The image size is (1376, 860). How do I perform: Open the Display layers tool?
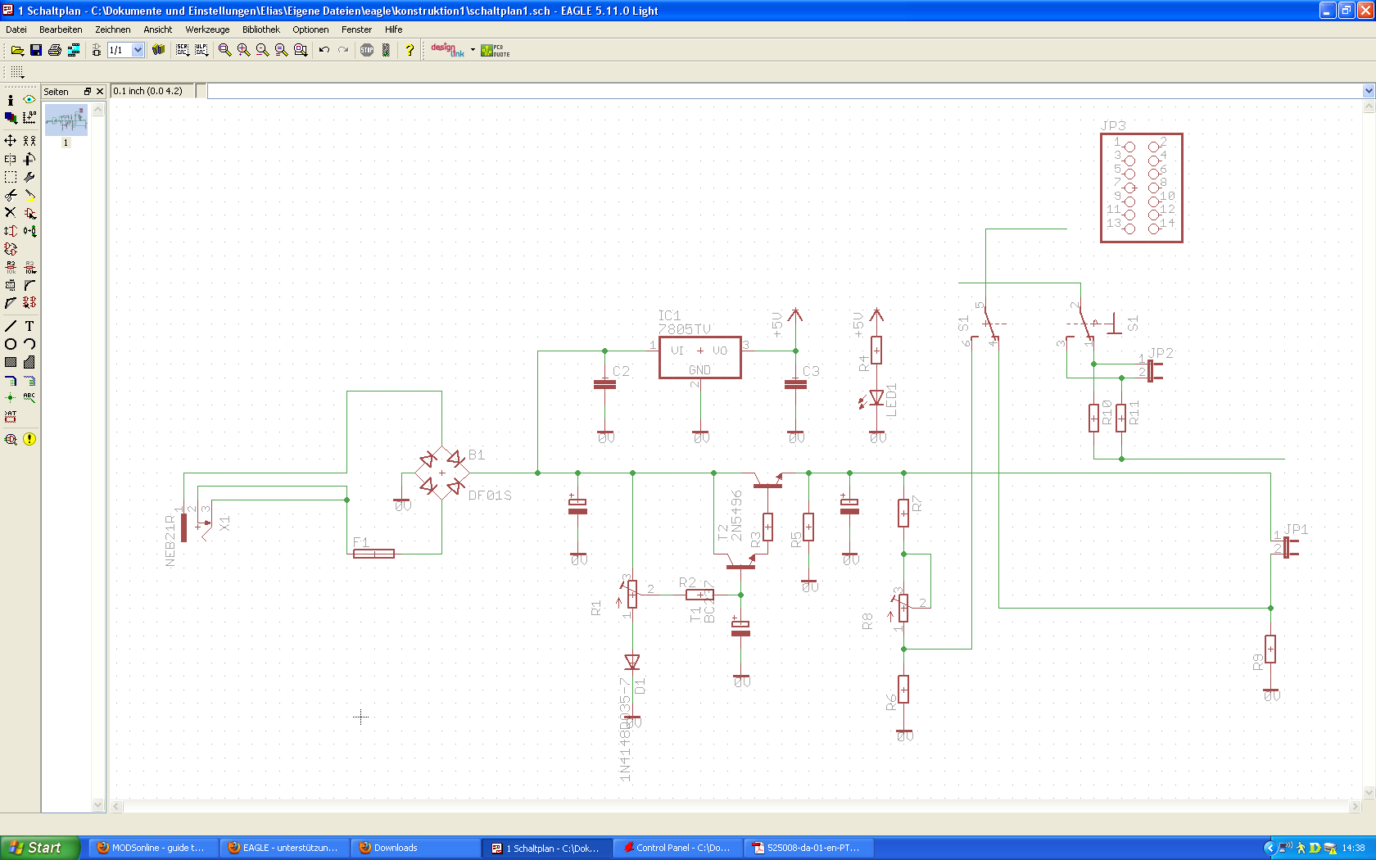point(11,118)
